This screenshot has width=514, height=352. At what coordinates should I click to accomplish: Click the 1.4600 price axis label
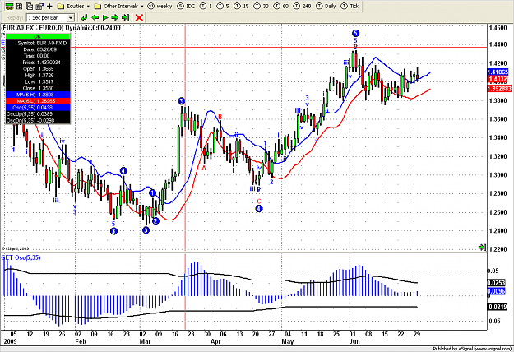point(498,28)
